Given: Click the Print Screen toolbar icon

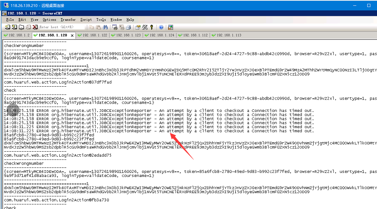Looking at the screenshot, I should pos(115,27).
